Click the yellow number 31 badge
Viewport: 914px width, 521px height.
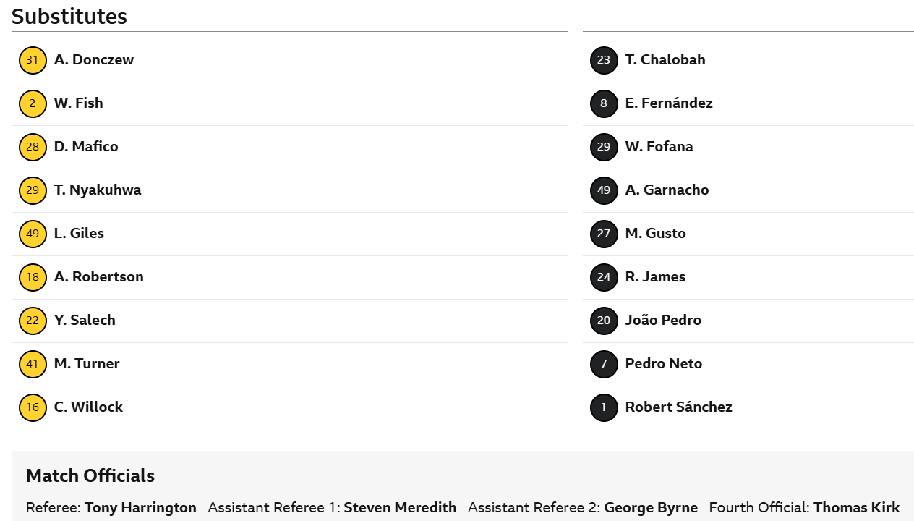coord(33,60)
